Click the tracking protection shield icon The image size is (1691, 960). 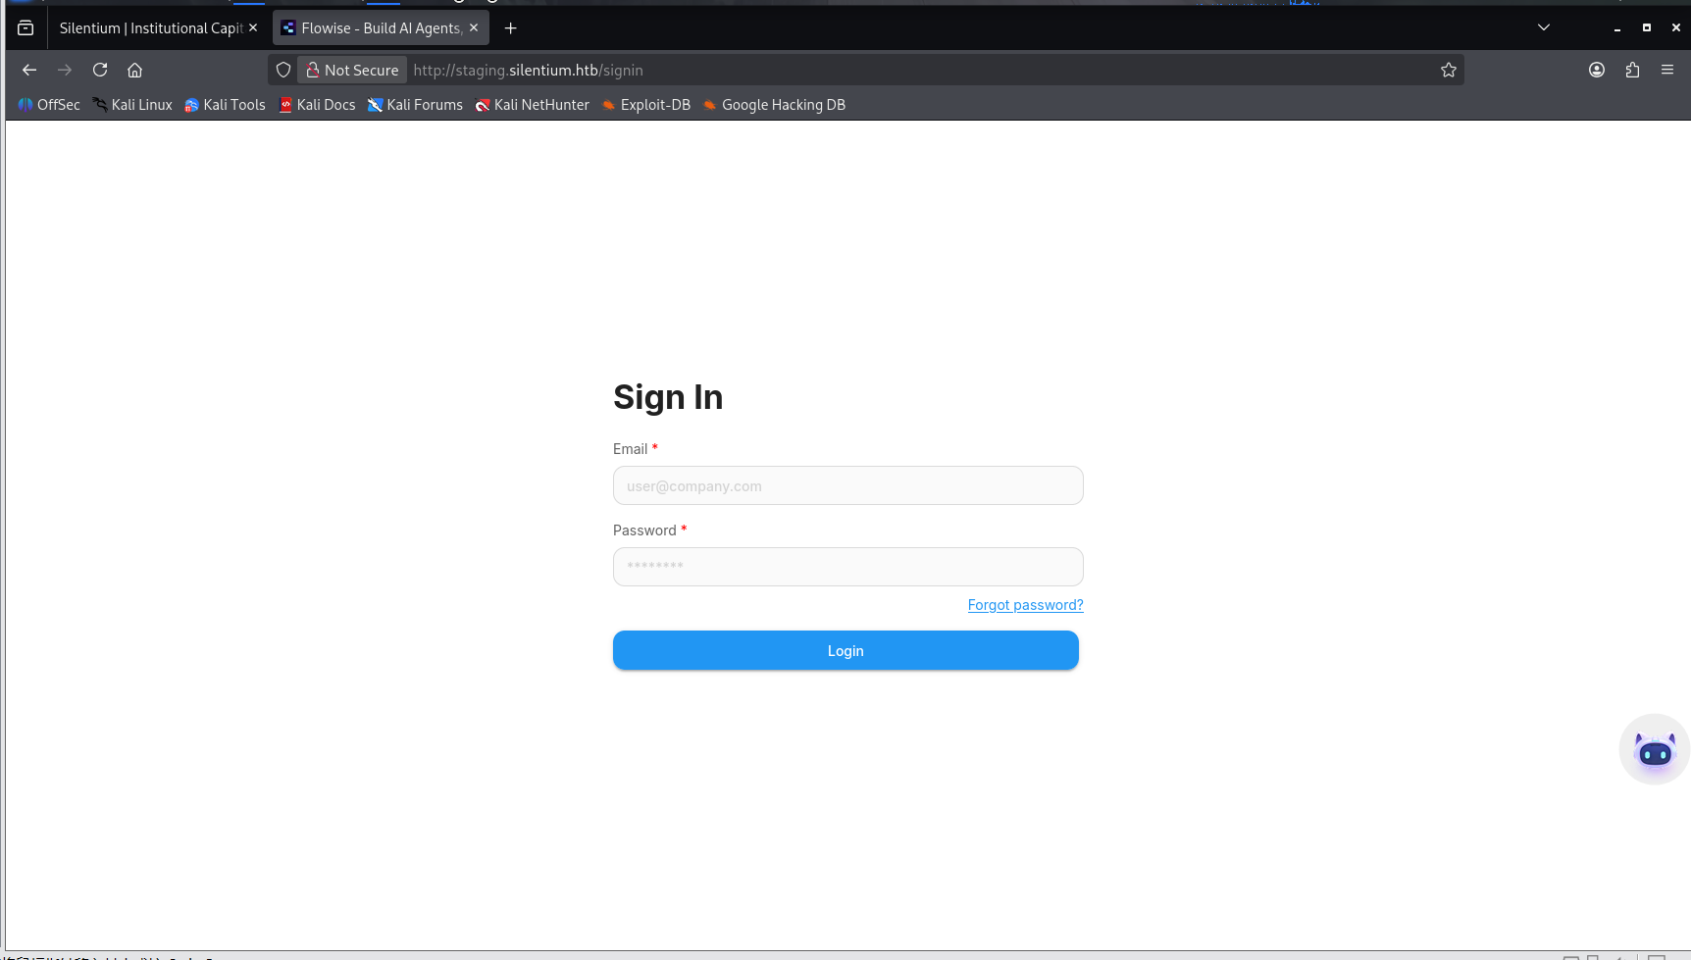(283, 70)
